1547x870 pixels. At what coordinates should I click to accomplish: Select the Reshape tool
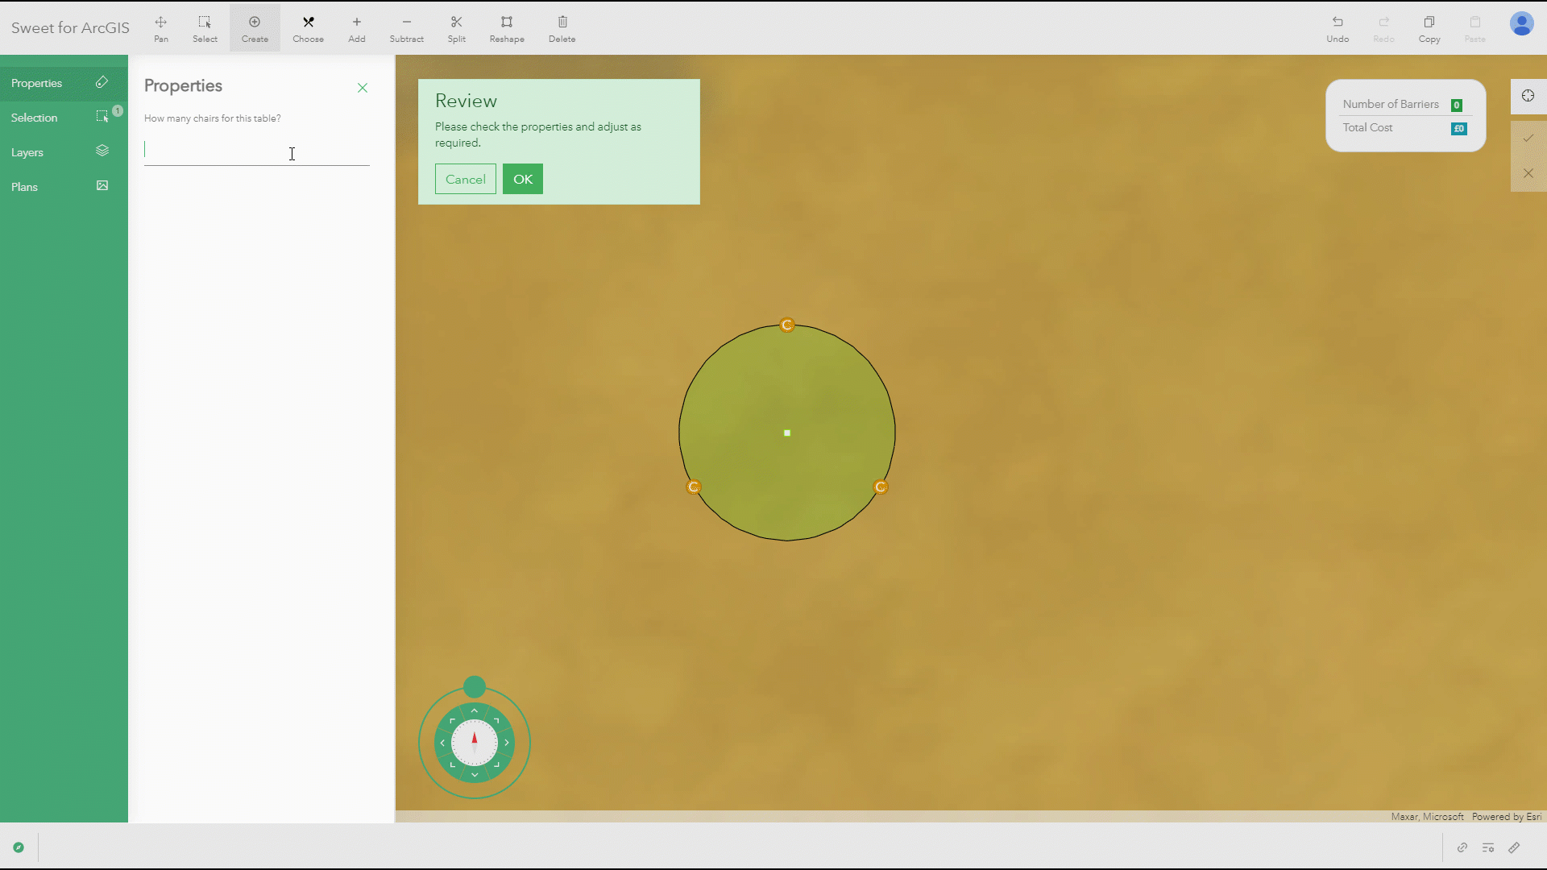tap(507, 27)
